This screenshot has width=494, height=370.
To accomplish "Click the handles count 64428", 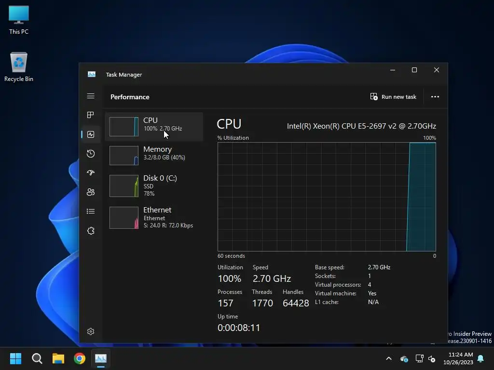I will 296,303.
